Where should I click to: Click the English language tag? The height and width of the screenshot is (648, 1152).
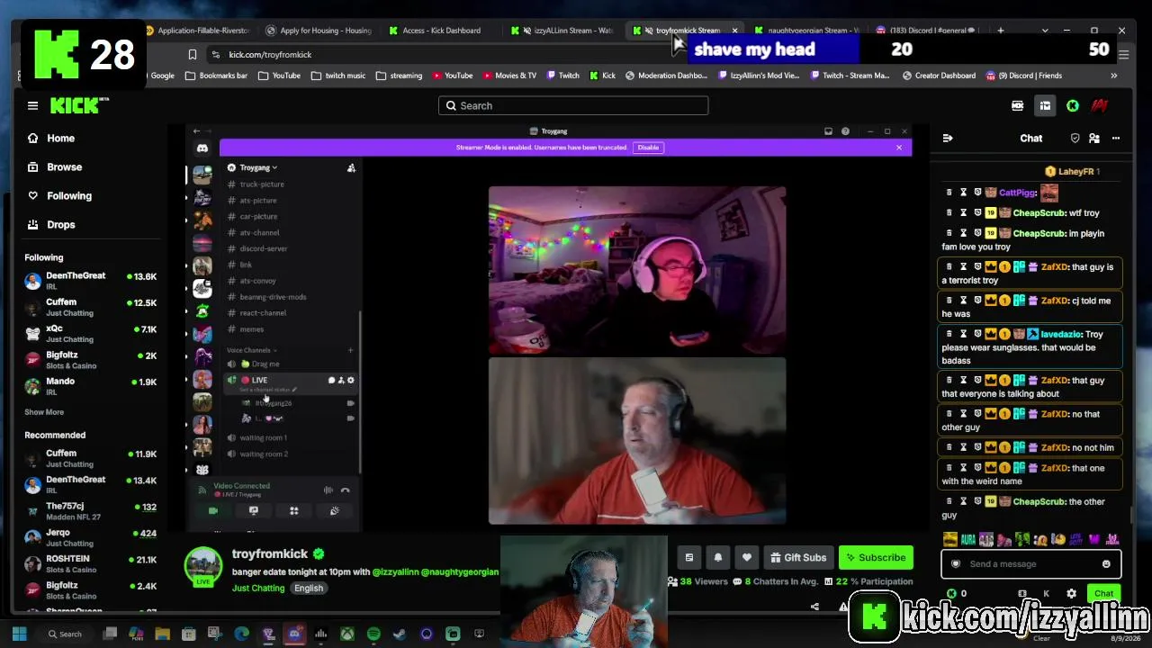[x=308, y=588]
